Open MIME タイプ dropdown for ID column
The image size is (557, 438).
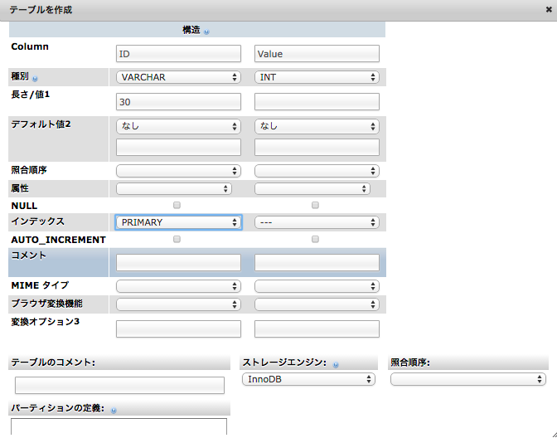[179, 286]
